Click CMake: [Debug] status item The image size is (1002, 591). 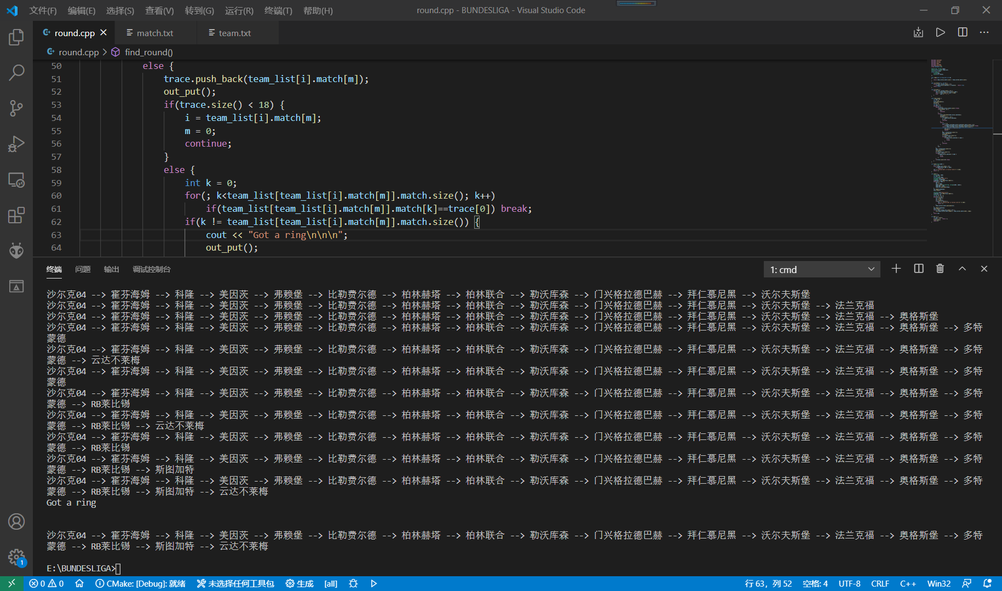click(x=140, y=583)
